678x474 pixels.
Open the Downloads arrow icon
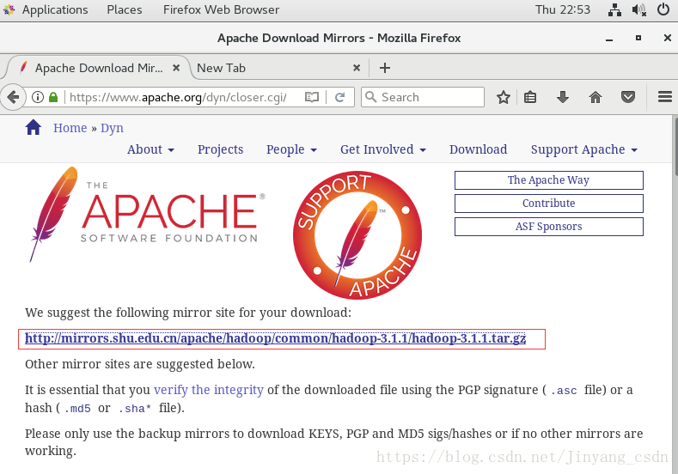(563, 97)
